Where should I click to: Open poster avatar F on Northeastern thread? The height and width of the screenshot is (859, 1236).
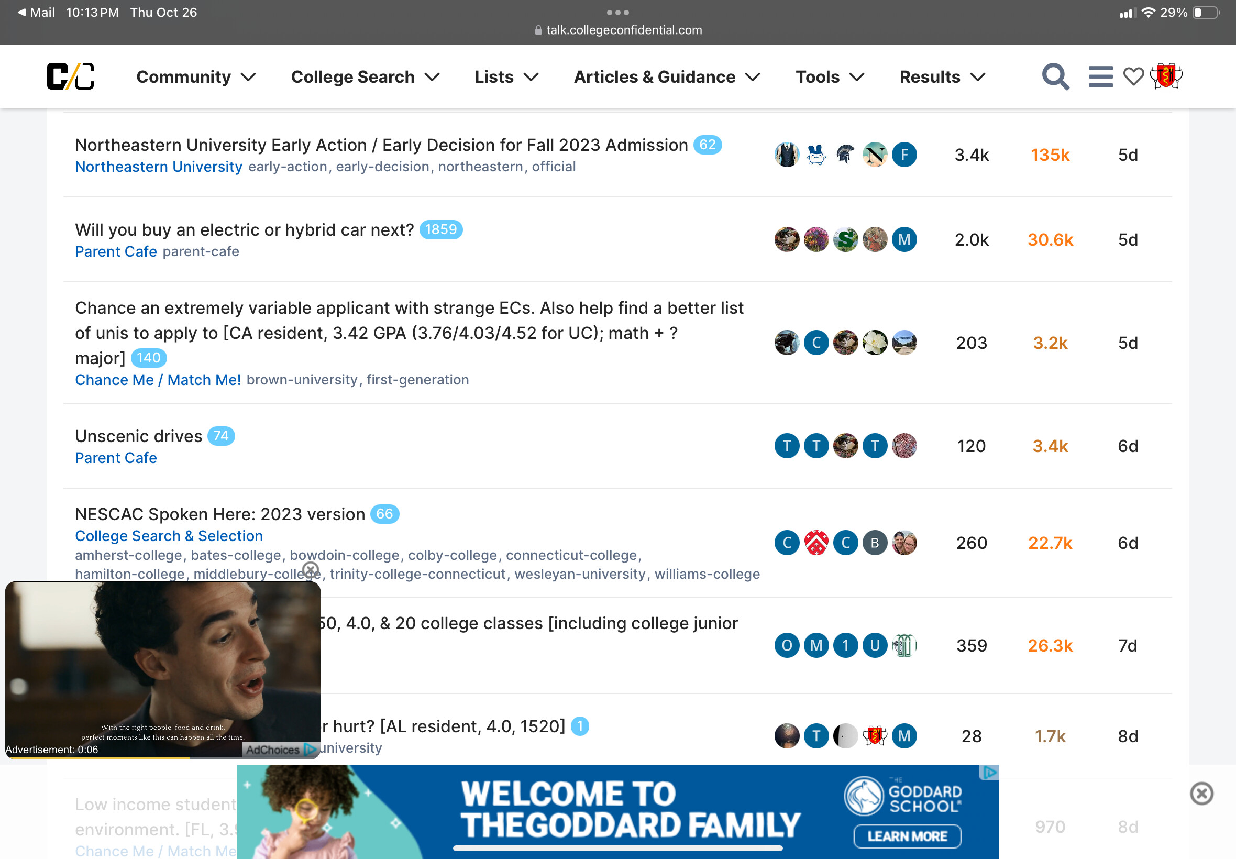tap(904, 155)
